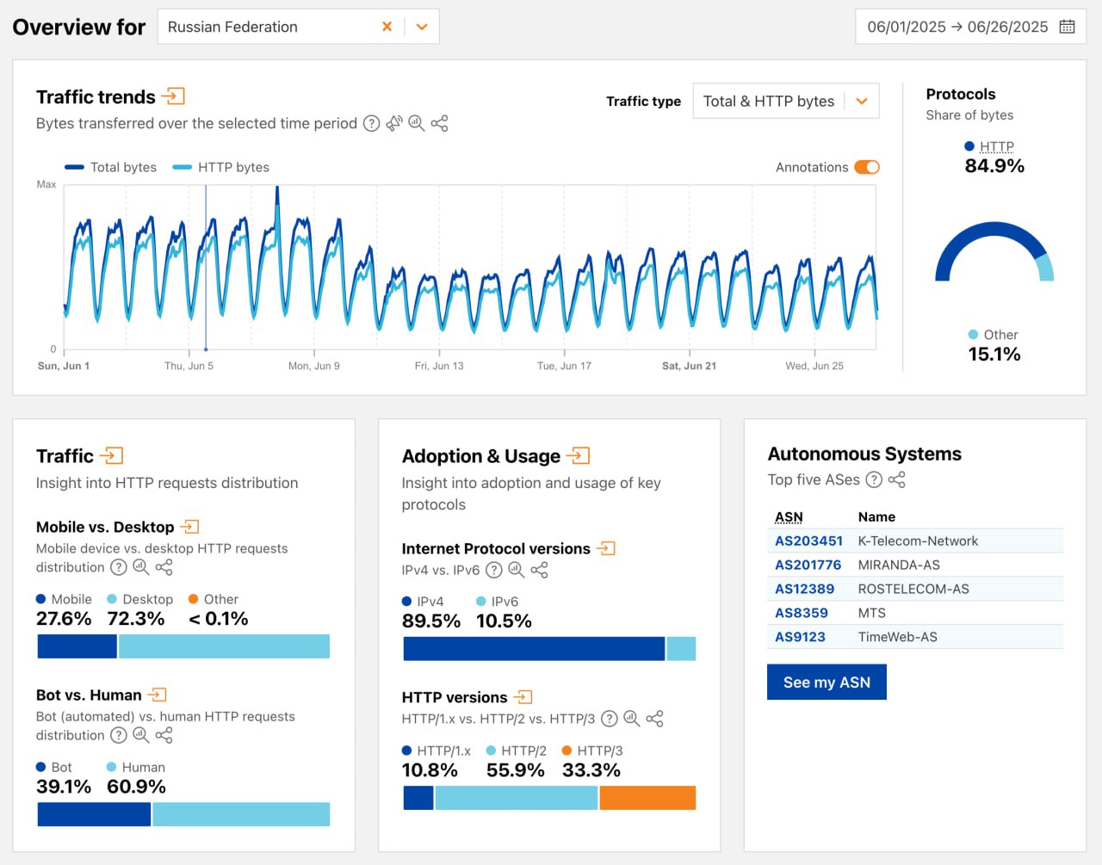
Task: Toggle HTTP bytes series in legend
Action: (221, 167)
